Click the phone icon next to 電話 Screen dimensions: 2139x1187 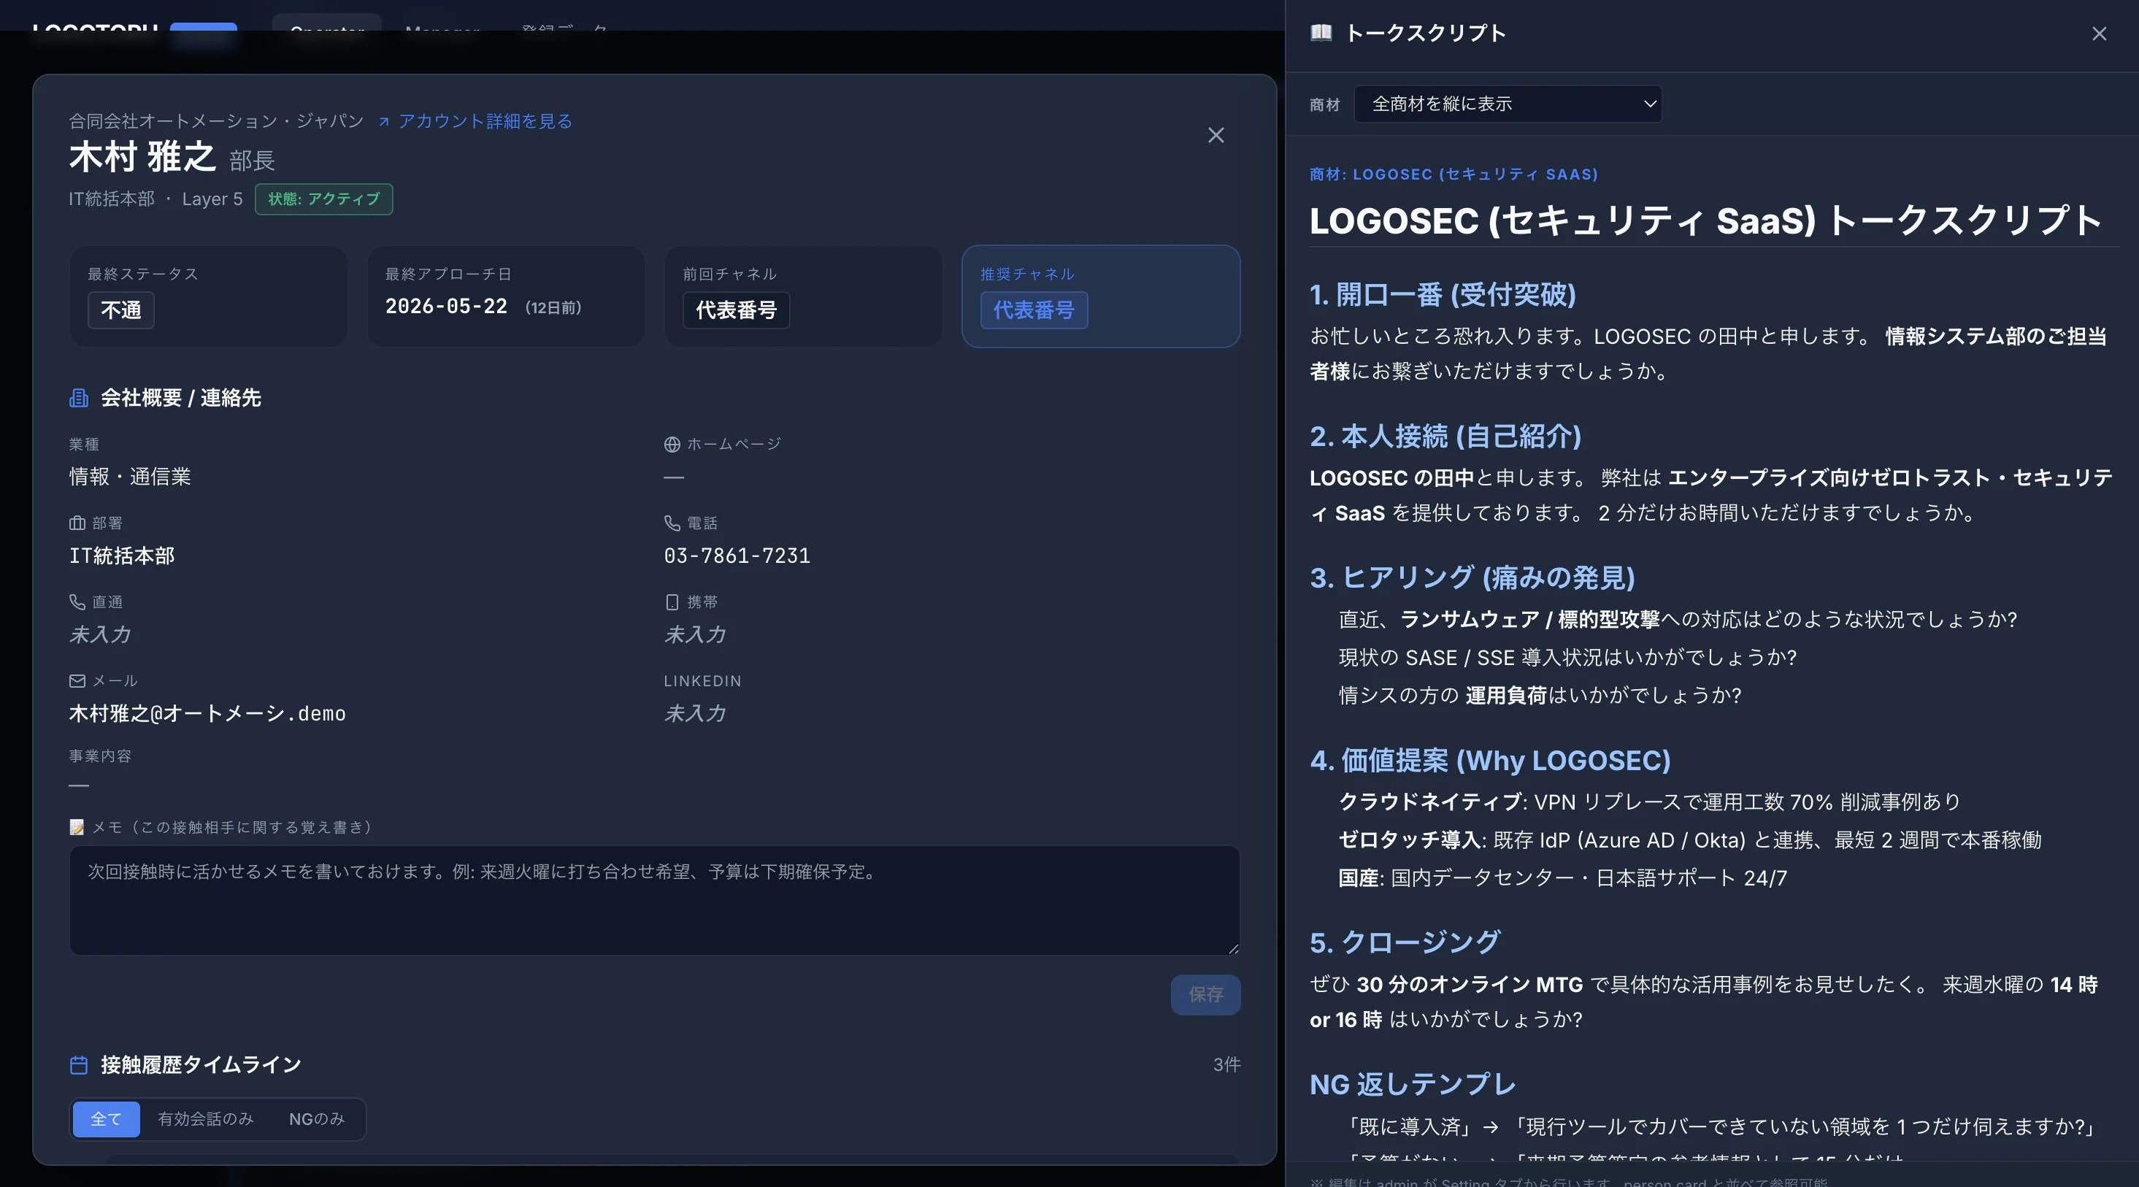672,523
